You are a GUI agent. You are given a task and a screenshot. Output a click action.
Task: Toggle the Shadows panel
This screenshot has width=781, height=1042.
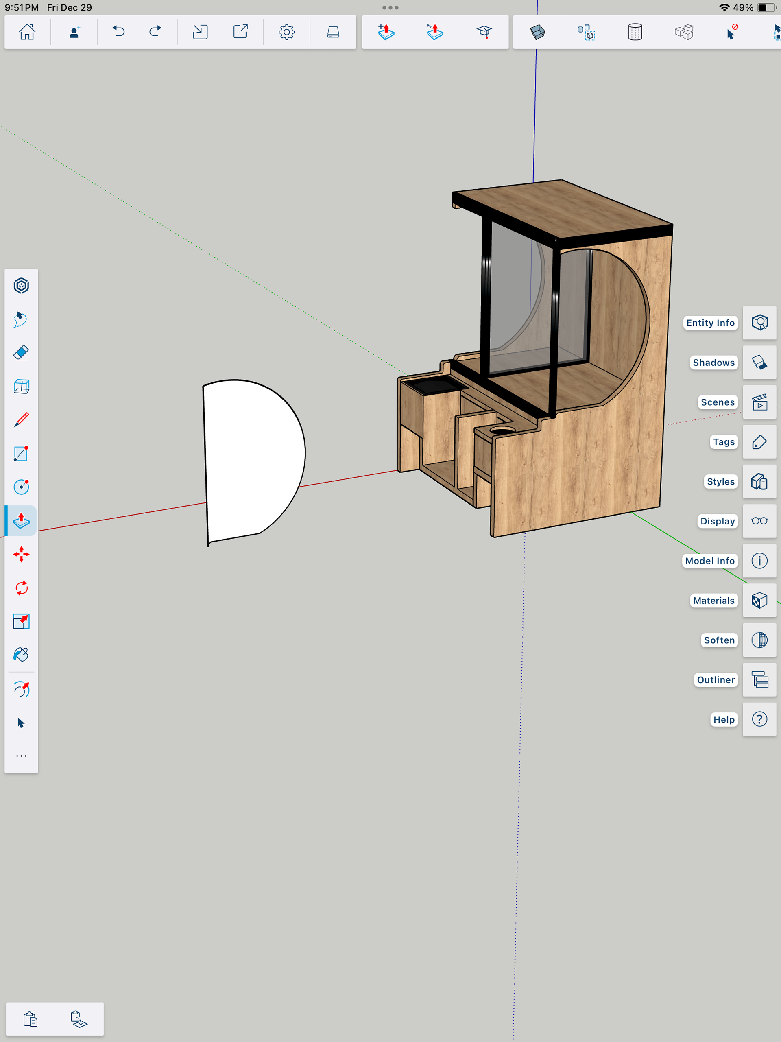point(759,362)
